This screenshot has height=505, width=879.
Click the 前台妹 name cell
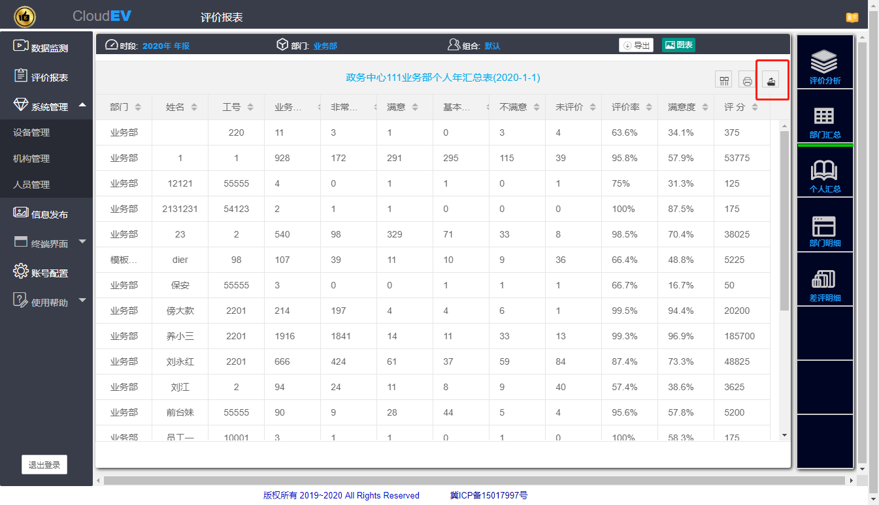[180, 412]
